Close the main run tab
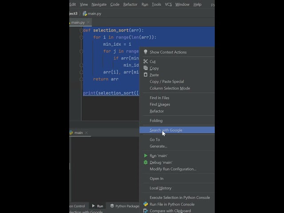Screen dimensions: 284x213 [87, 133]
